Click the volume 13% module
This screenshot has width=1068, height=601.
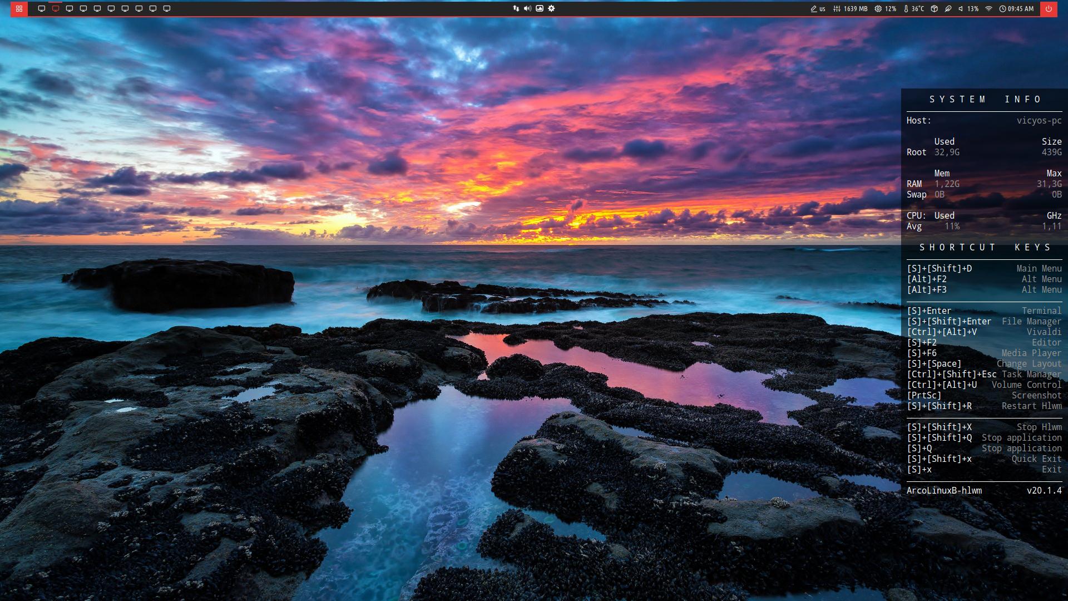point(968,9)
